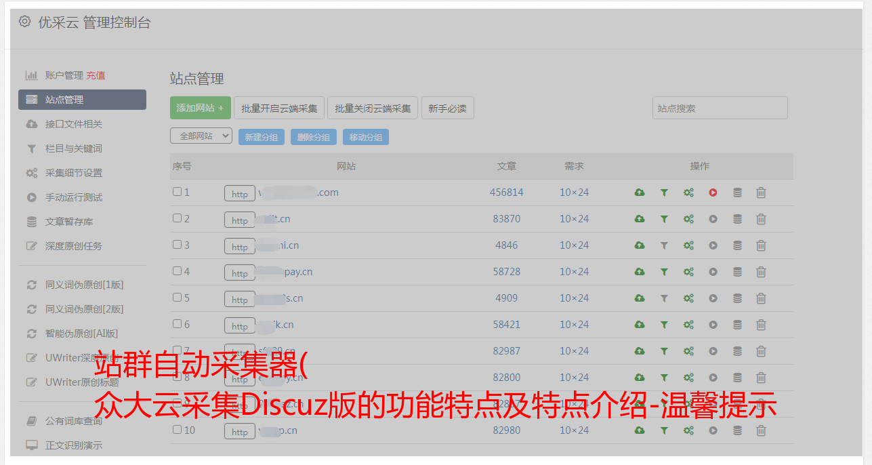Click article count 456814
The height and width of the screenshot is (465, 872).
click(x=507, y=193)
